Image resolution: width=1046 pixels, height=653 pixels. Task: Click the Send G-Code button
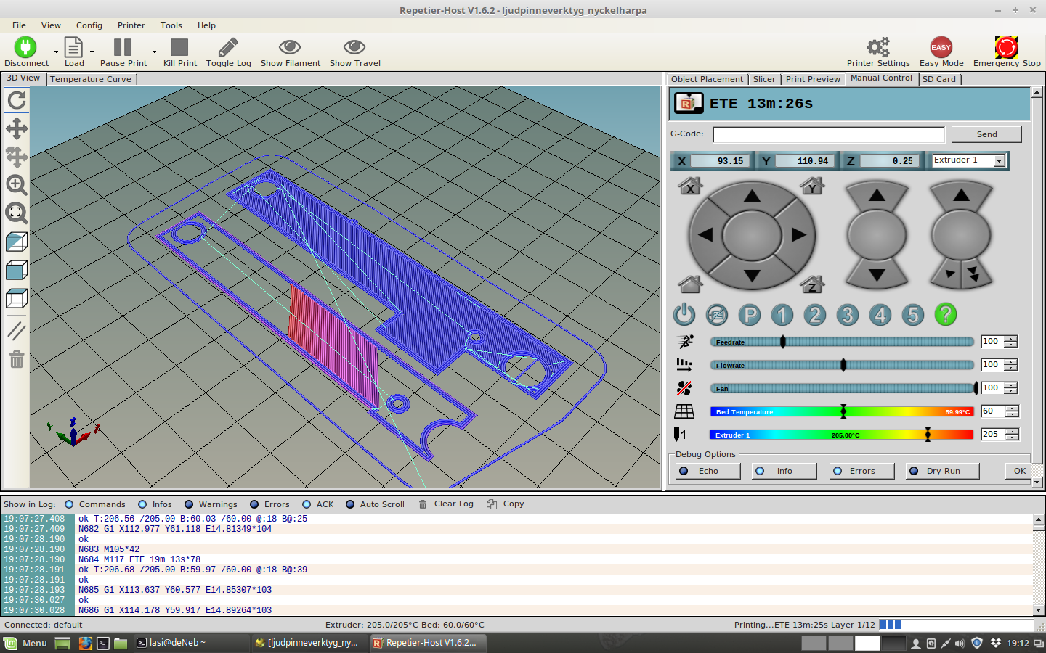click(986, 134)
